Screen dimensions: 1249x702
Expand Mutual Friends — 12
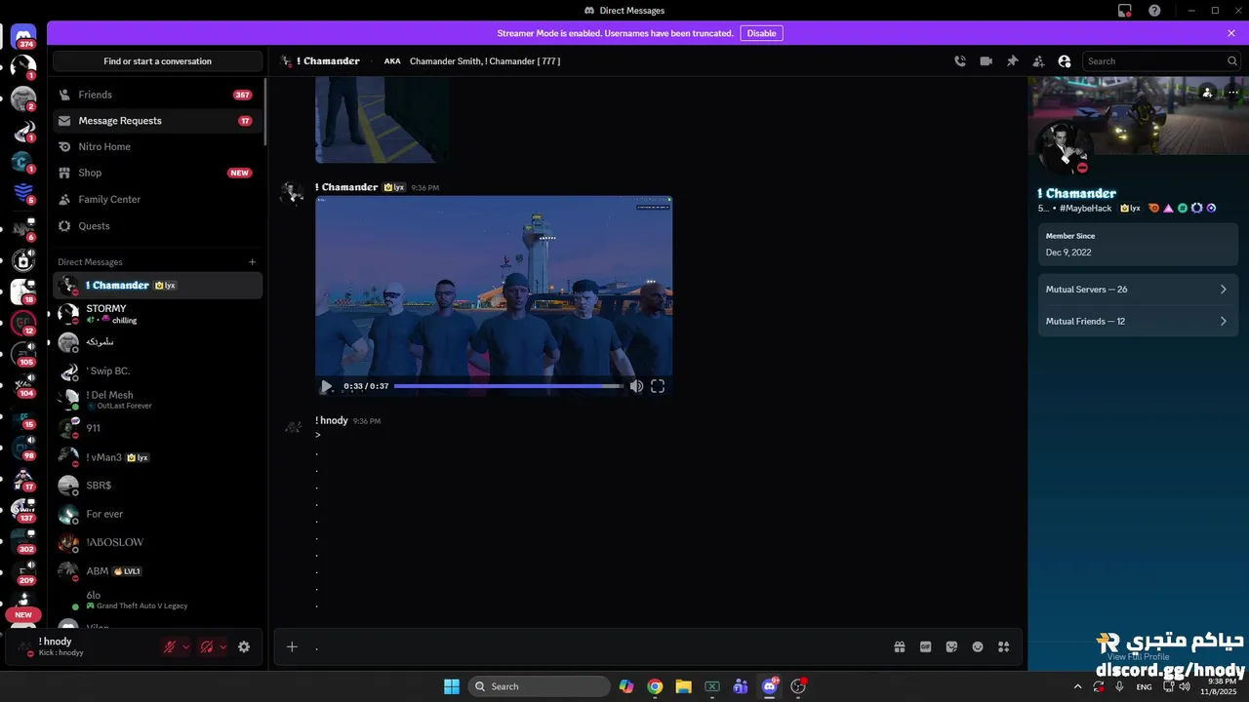(1138, 321)
